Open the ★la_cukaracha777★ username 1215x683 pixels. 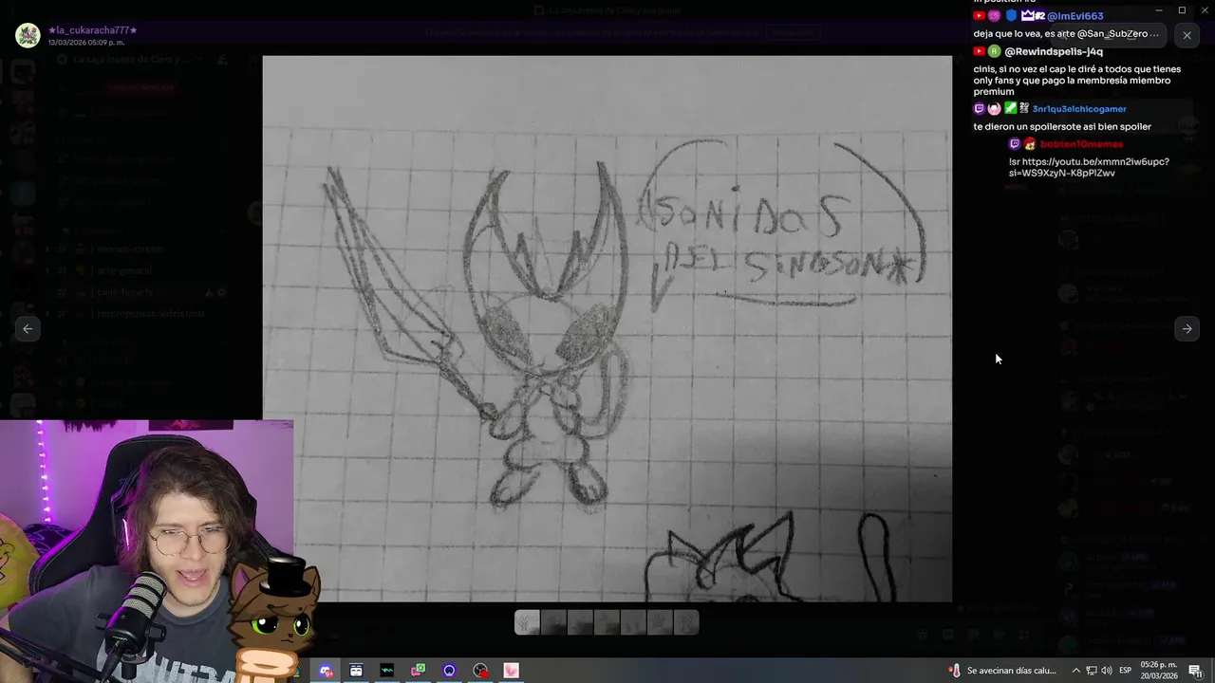point(93,30)
